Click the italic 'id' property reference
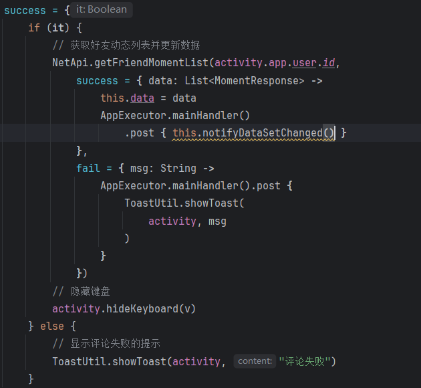 coord(329,63)
